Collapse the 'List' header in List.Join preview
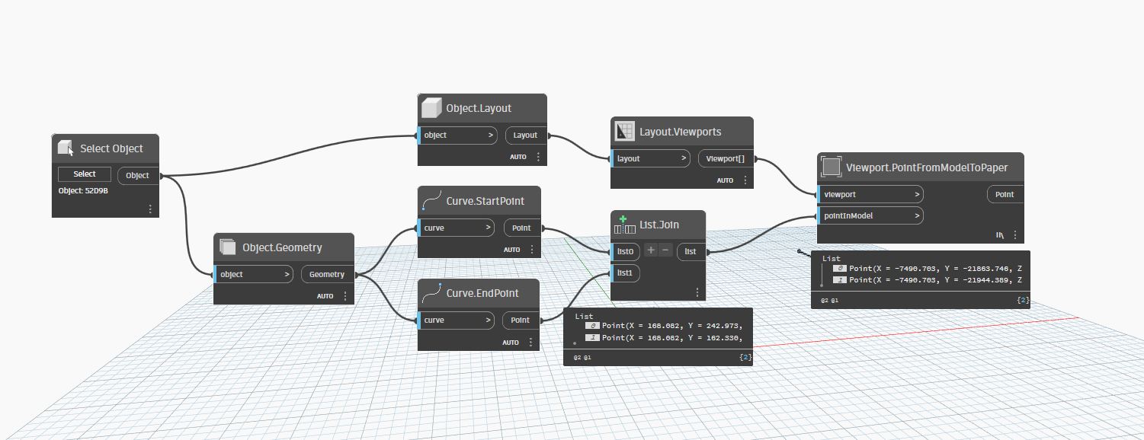This screenshot has height=440, width=1144. click(584, 316)
